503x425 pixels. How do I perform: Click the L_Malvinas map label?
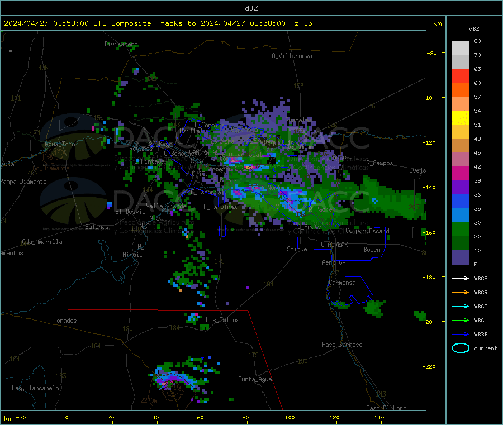[220, 207]
